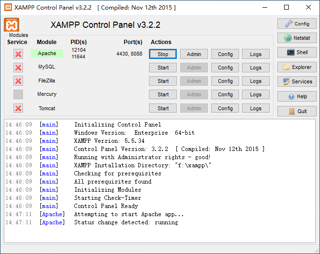The width and height of the screenshot is (320, 254).
Task: Click the FileZilla Admin button
Action: tap(194, 81)
